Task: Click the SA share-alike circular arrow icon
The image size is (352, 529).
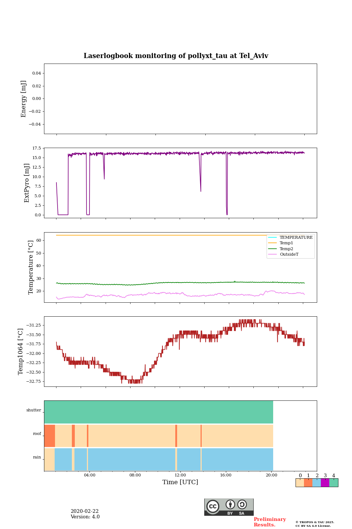Action: 242,504
